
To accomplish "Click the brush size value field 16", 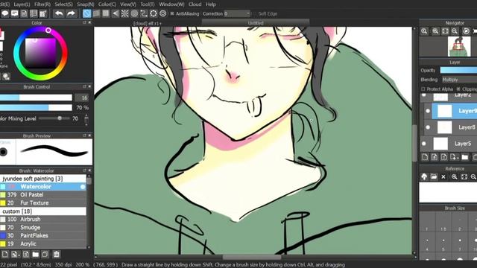I will [x=81, y=98].
